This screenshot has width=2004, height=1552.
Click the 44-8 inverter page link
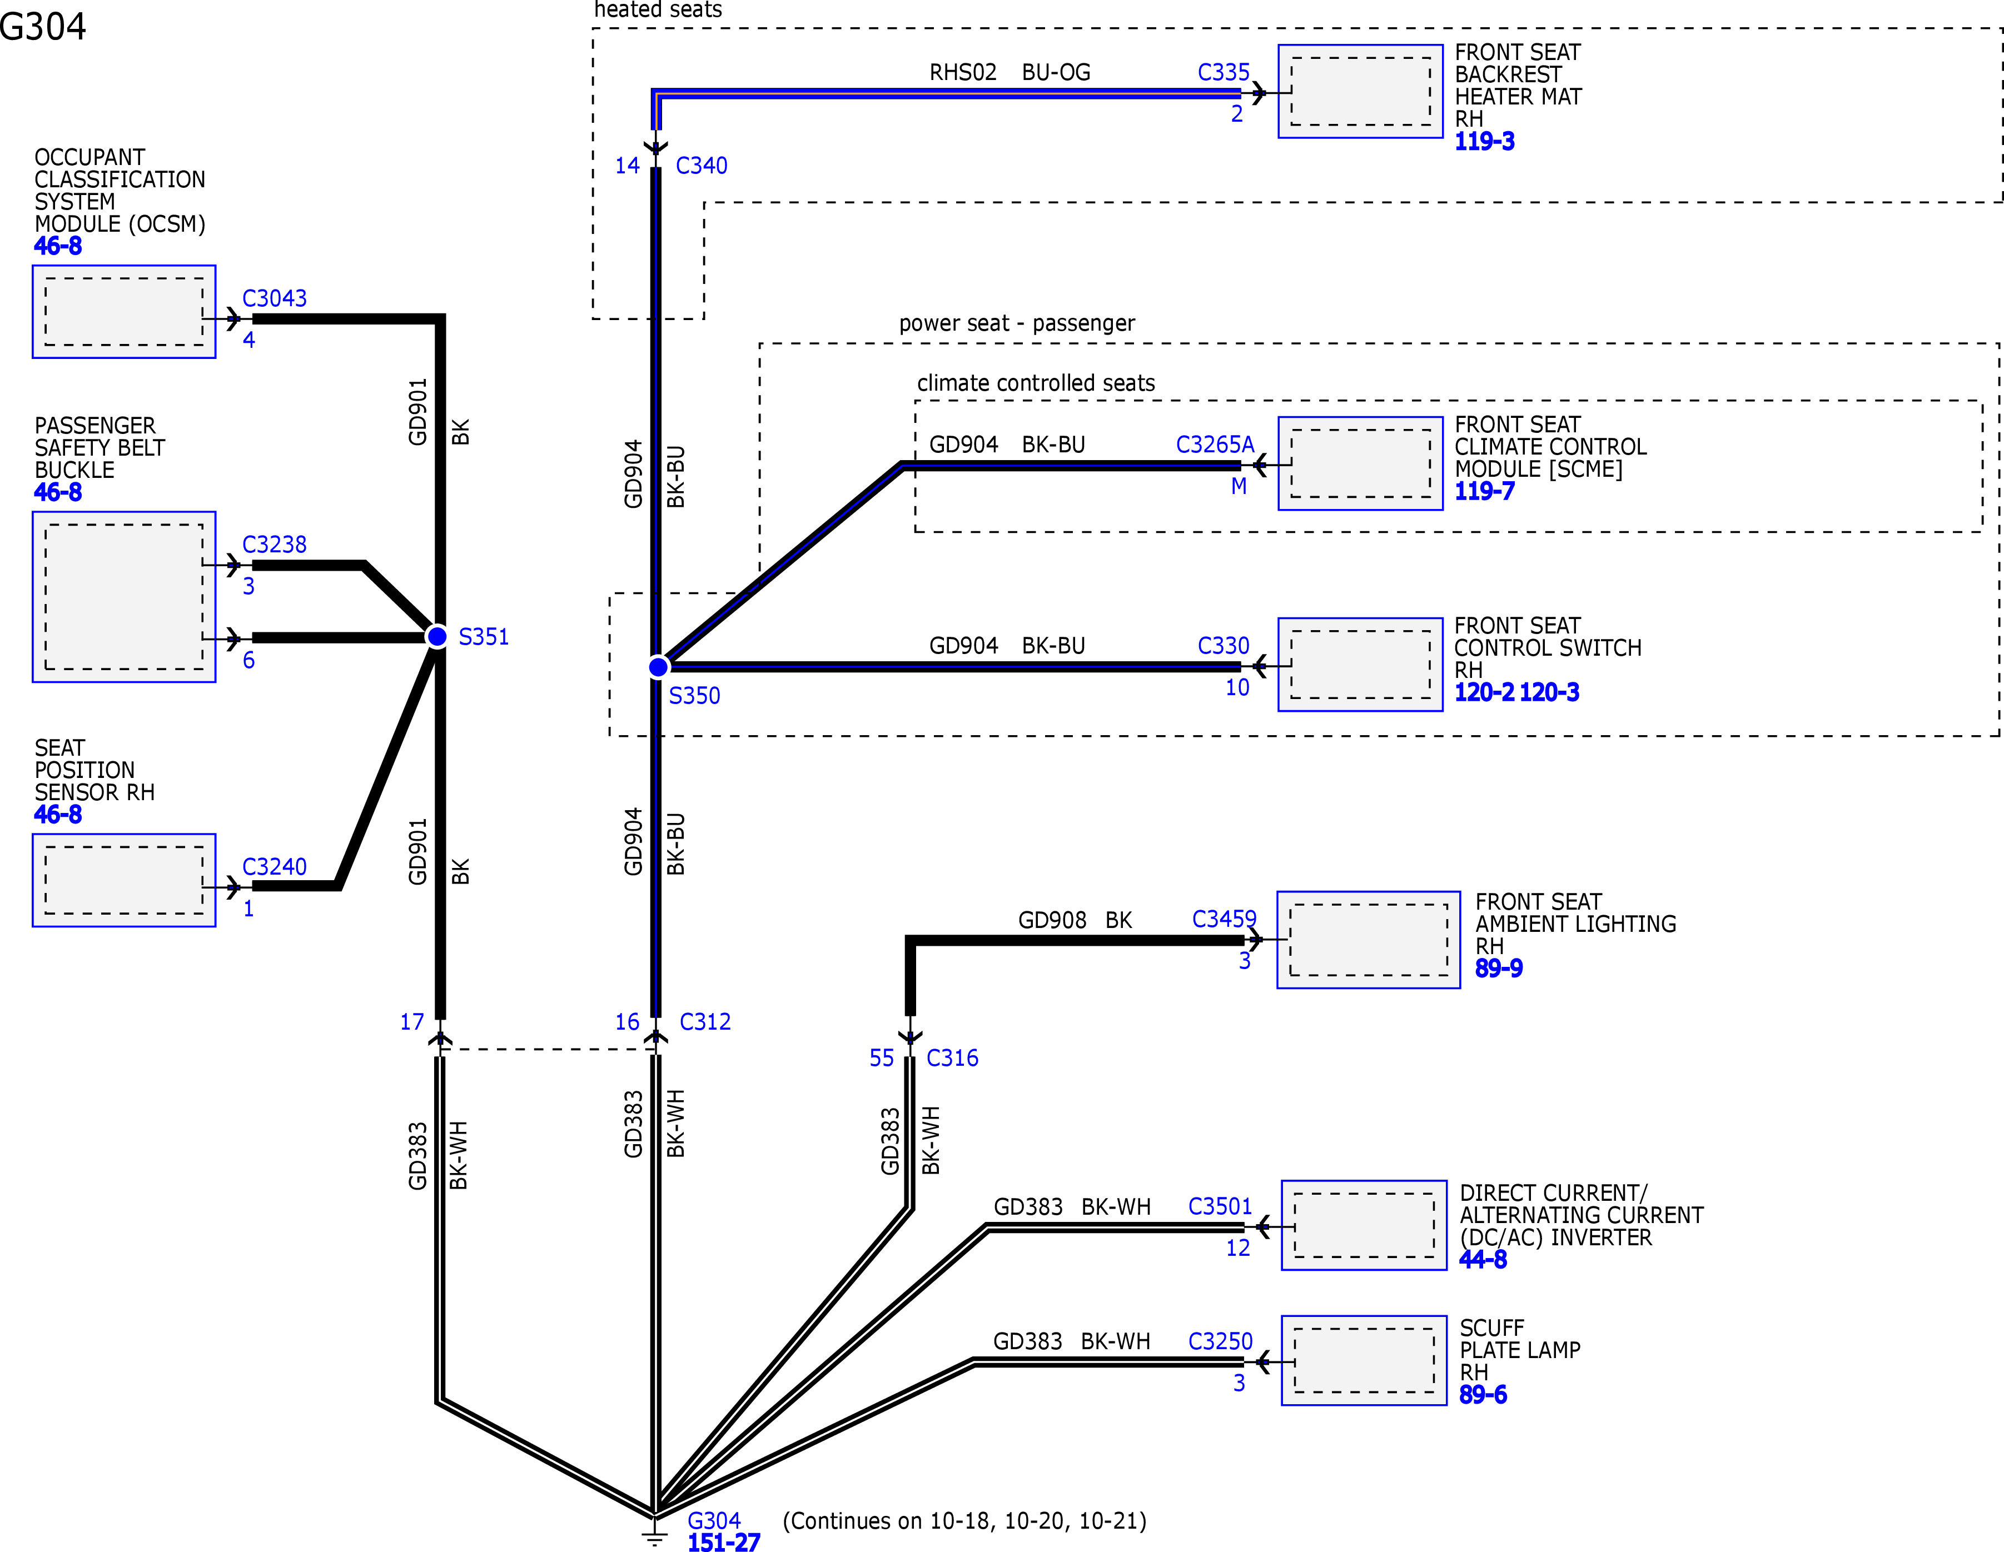pos(1483,1259)
